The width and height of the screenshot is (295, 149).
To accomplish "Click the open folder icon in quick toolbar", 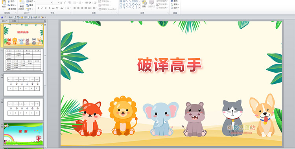I will pyautogui.click(x=22, y=17).
